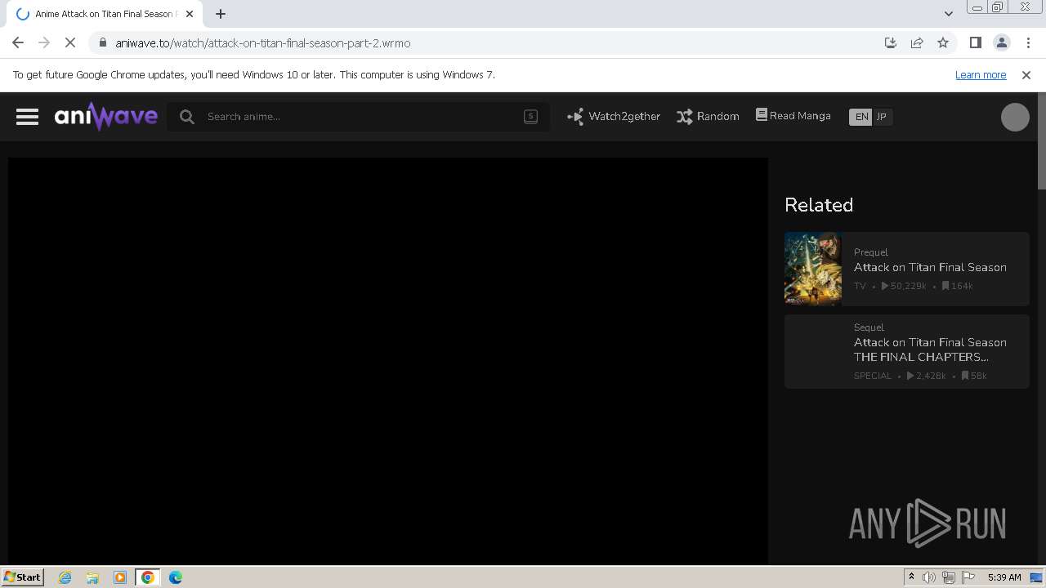Viewport: 1046px width, 588px height.
Task: Toggle the Chrome side panel
Action: [x=975, y=42]
